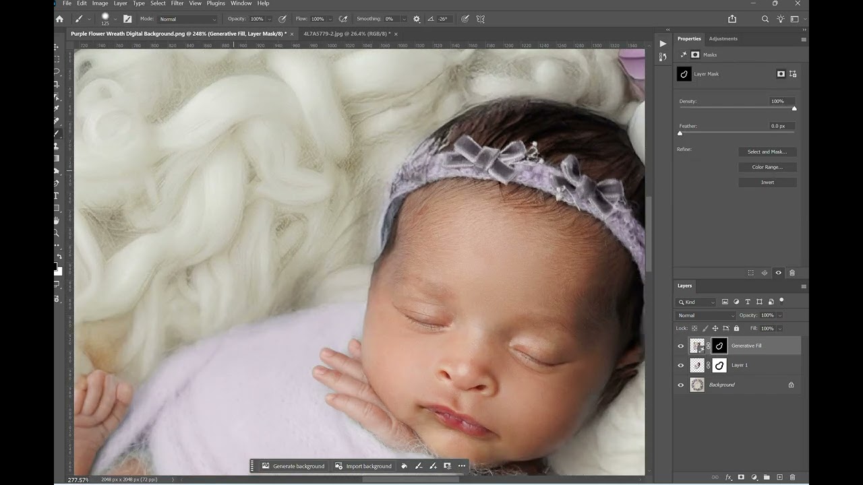Viewport: 863px width, 485px height.
Task: Open the Search magnifier icon at top right
Action: pos(765,19)
